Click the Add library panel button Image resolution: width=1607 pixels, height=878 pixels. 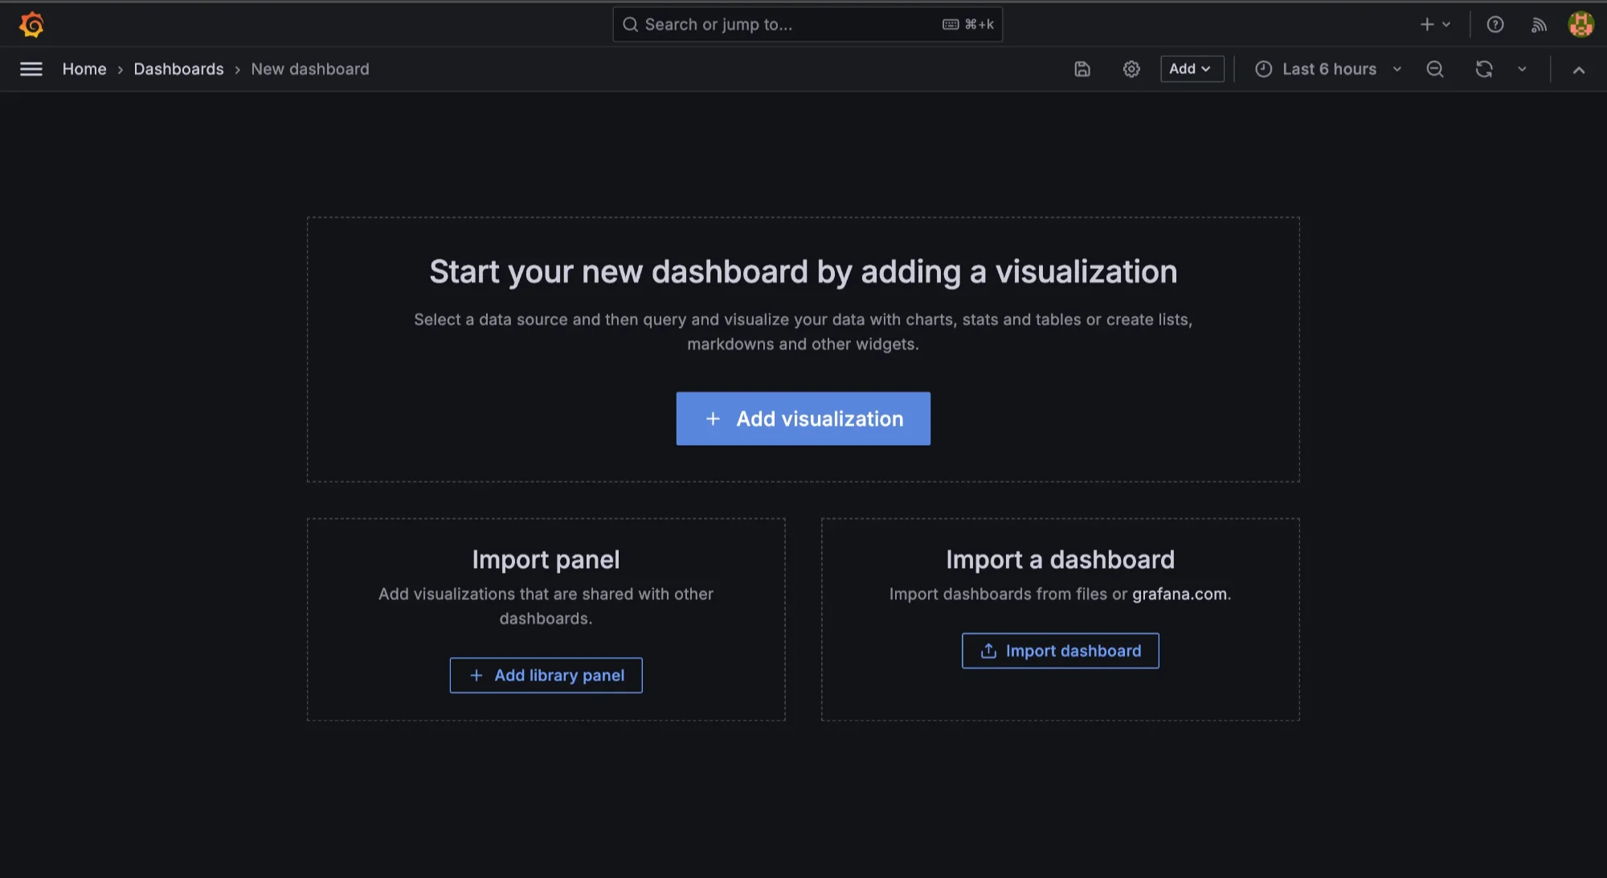click(x=546, y=676)
